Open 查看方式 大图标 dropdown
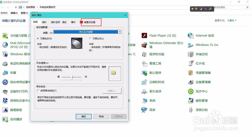Screen dimensions: 252x137 click(232, 20)
